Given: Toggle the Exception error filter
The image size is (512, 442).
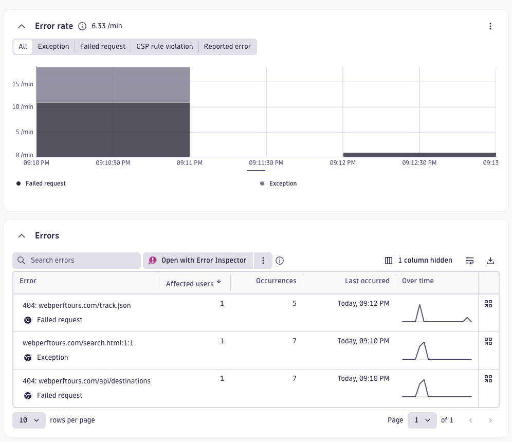Looking at the screenshot, I should coord(53,46).
